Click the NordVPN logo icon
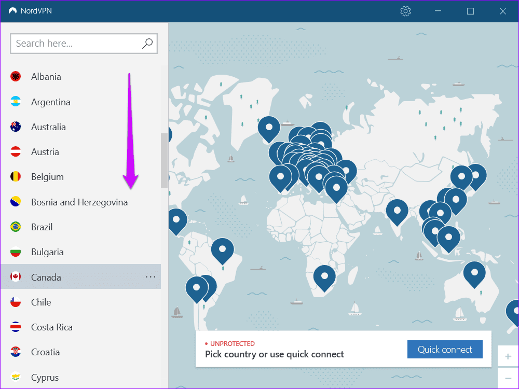This screenshot has width=519, height=389. [12, 11]
